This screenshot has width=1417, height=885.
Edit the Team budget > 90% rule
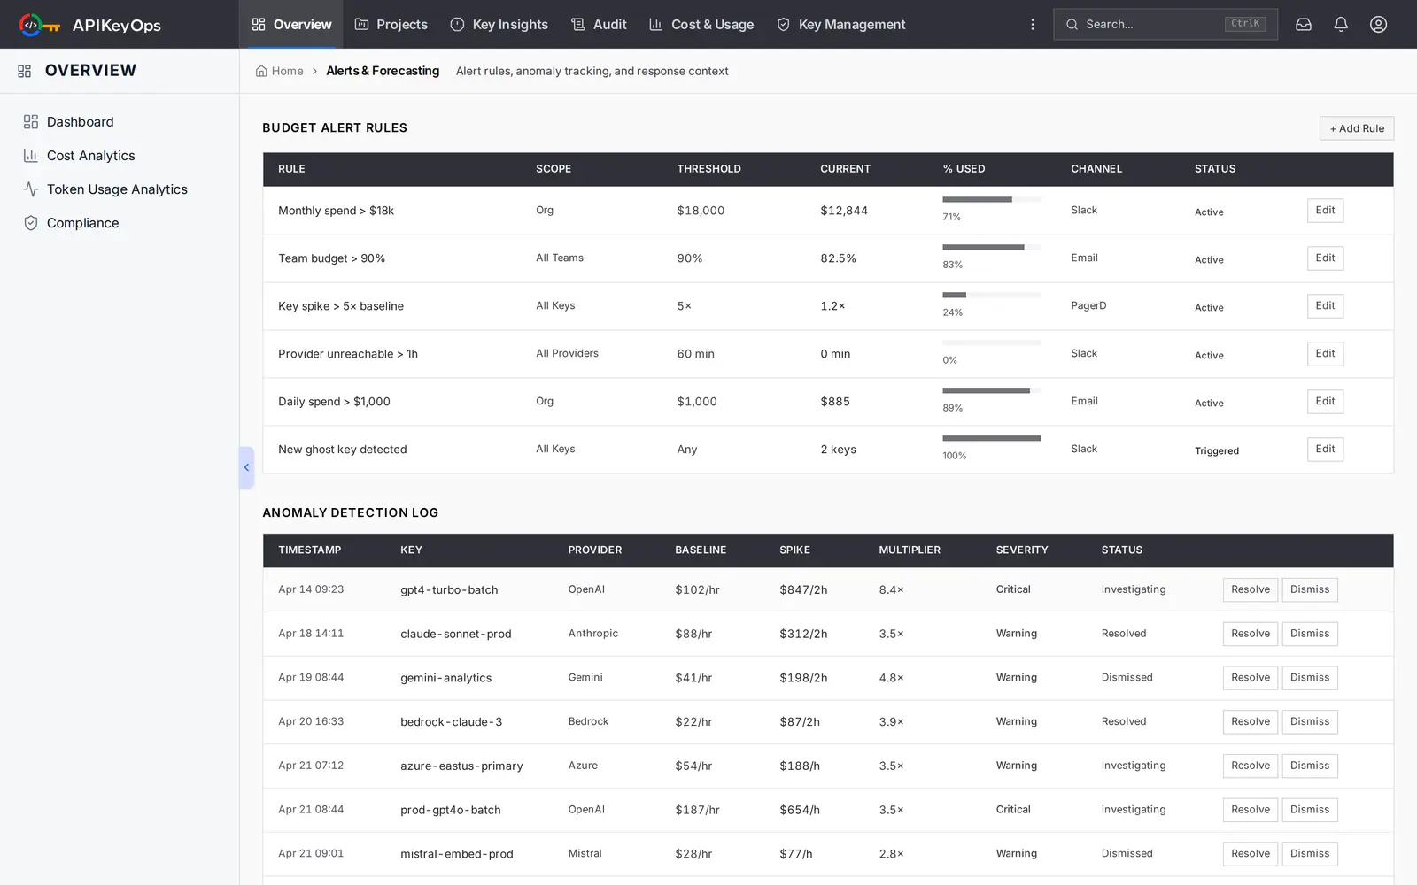(1325, 258)
